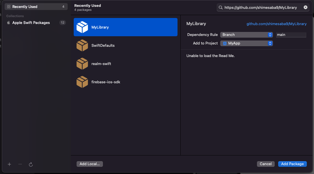Image resolution: width=314 pixels, height=174 pixels.
Task: Click the firebase-ios-sdk package box icon
Action: 82,82
